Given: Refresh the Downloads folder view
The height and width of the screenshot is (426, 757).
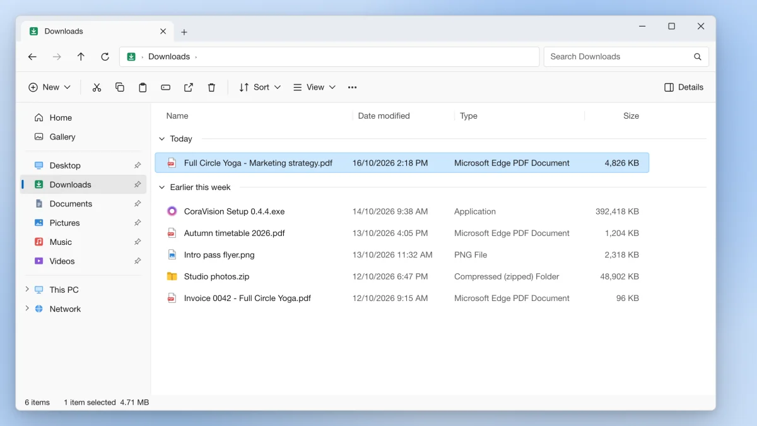Looking at the screenshot, I should click(105, 57).
